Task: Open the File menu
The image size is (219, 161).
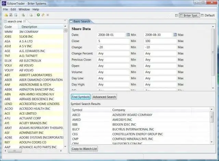Action: pos(5,9)
